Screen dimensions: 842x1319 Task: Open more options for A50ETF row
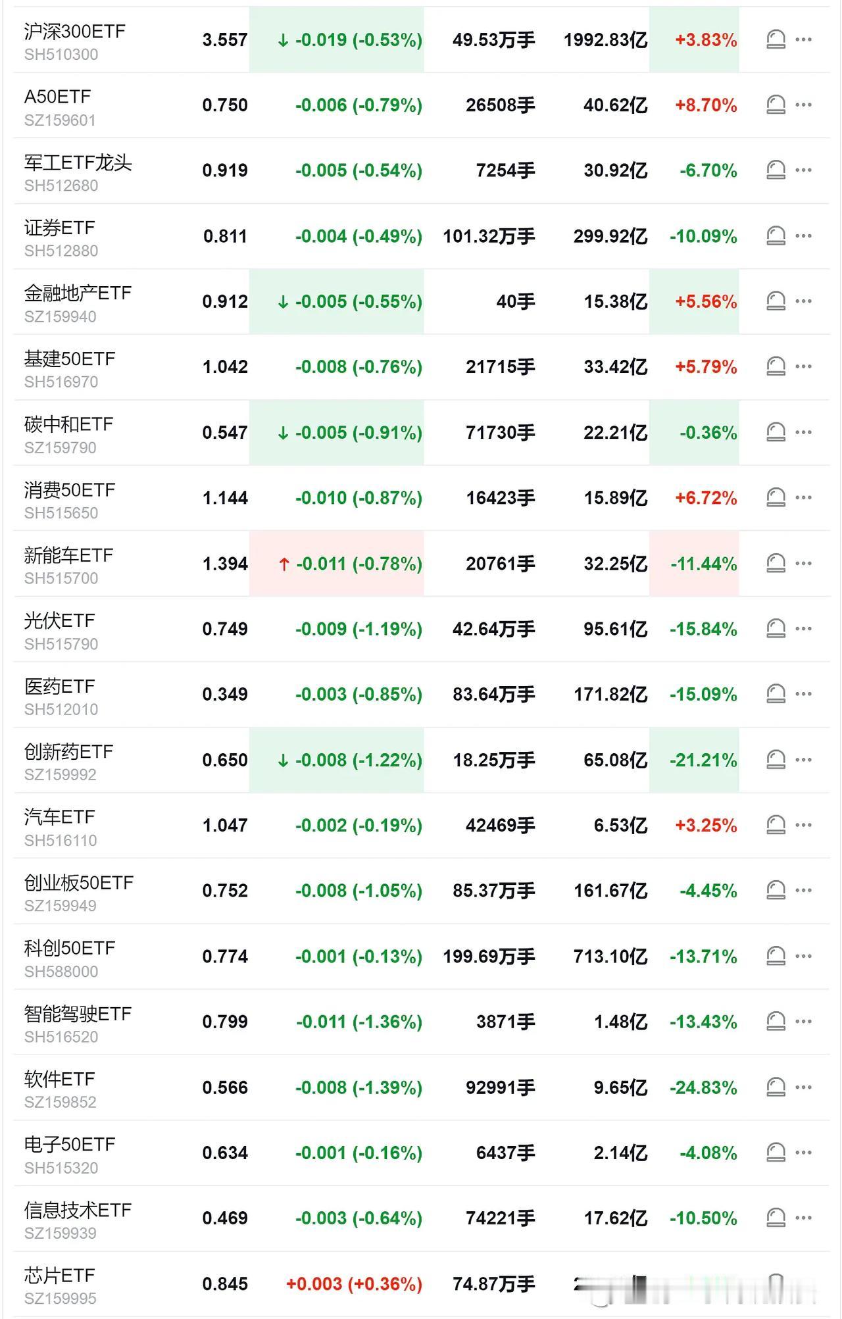tap(803, 105)
